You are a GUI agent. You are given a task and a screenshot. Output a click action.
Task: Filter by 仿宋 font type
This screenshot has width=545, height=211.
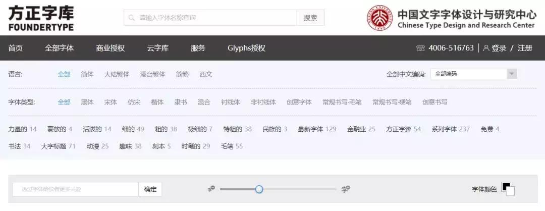point(134,102)
